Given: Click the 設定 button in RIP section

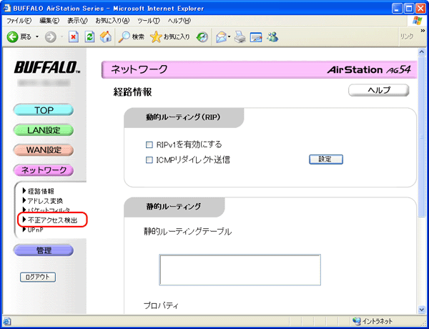Looking at the screenshot, I should [x=325, y=159].
